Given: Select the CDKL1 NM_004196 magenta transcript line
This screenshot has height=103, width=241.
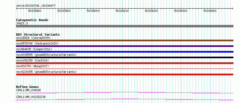Looking at the screenshot, I should [x=125, y=92].
